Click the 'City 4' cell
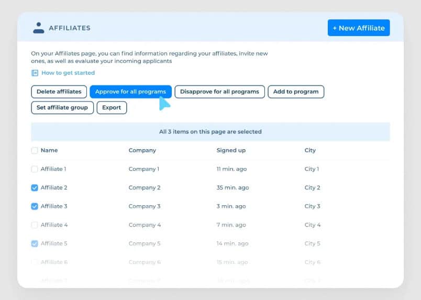 click(313, 225)
